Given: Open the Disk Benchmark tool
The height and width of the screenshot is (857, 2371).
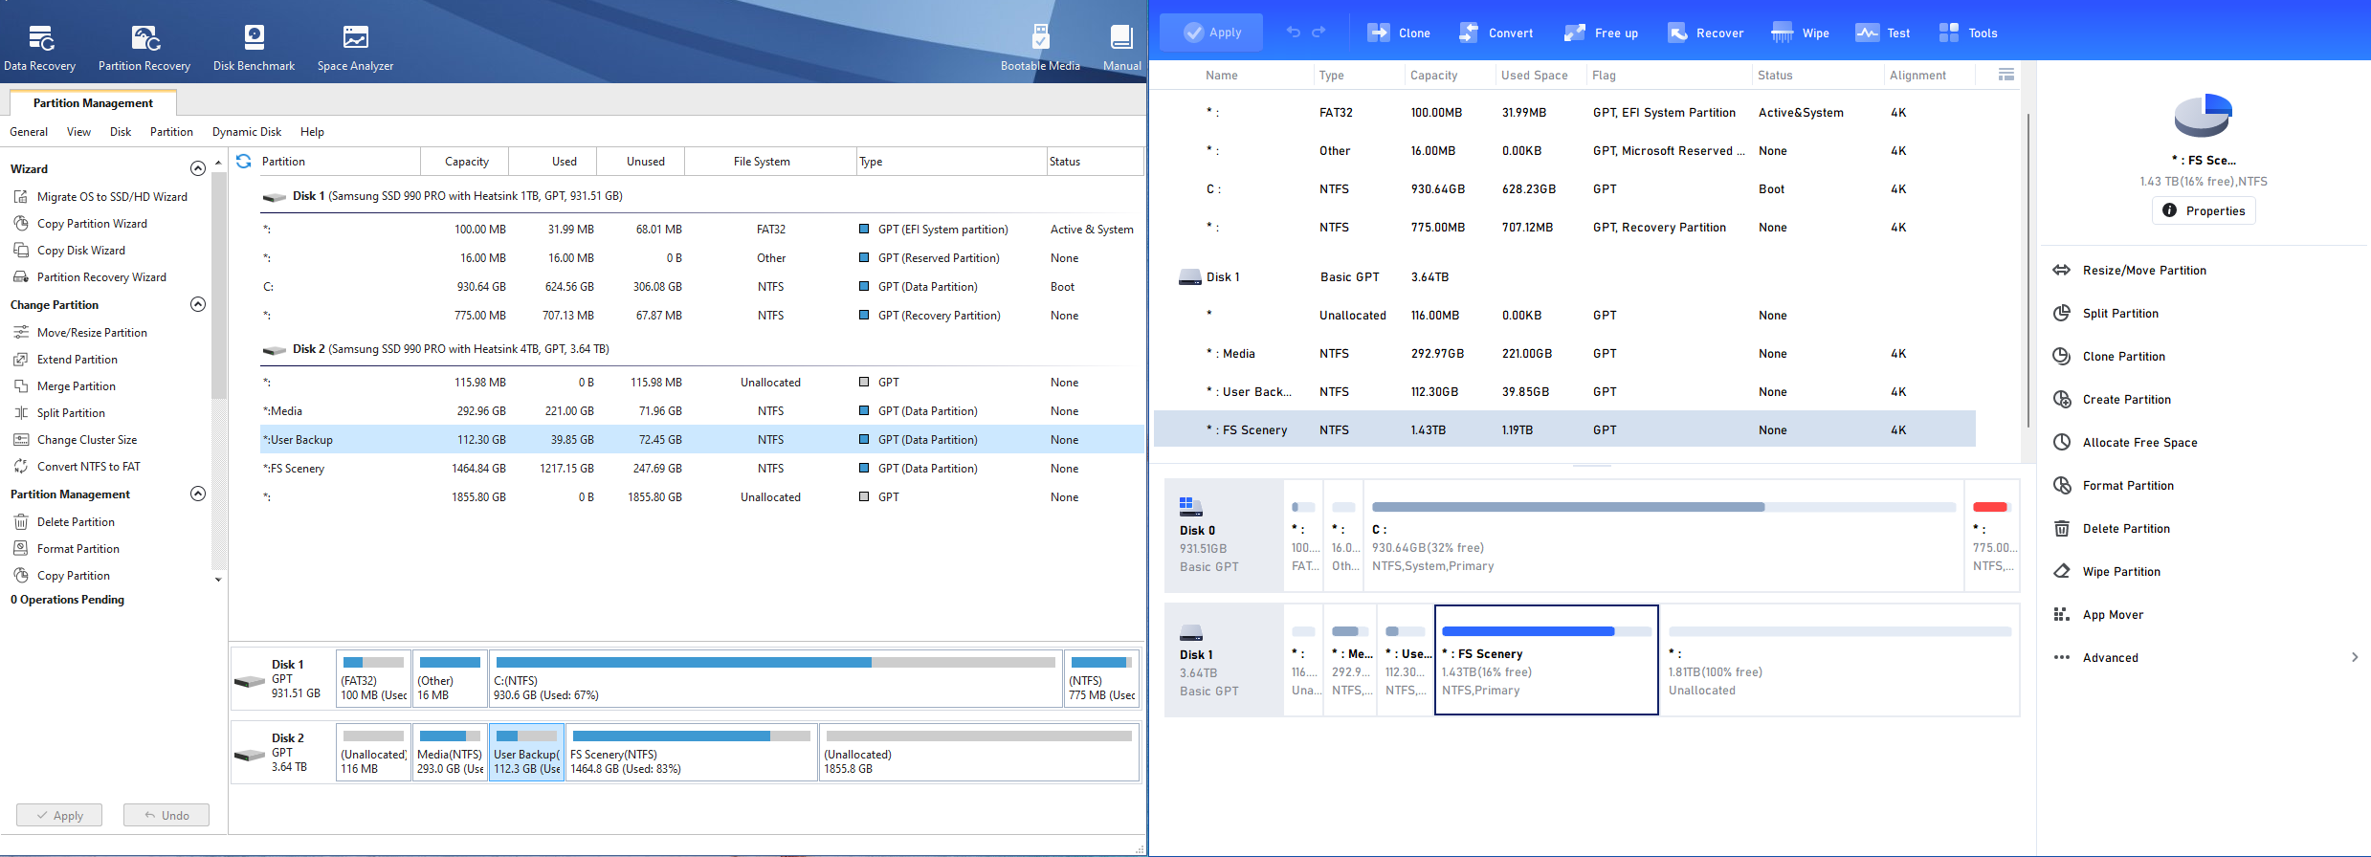Looking at the screenshot, I should [254, 48].
